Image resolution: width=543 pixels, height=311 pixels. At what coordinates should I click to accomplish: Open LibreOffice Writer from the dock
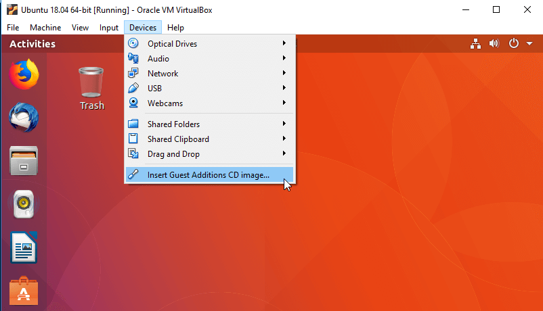point(24,247)
